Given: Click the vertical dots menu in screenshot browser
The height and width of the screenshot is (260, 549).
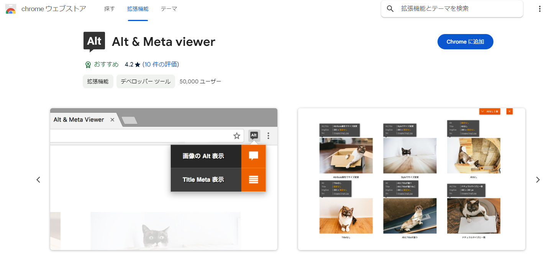Looking at the screenshot, I should coord(269,136).
